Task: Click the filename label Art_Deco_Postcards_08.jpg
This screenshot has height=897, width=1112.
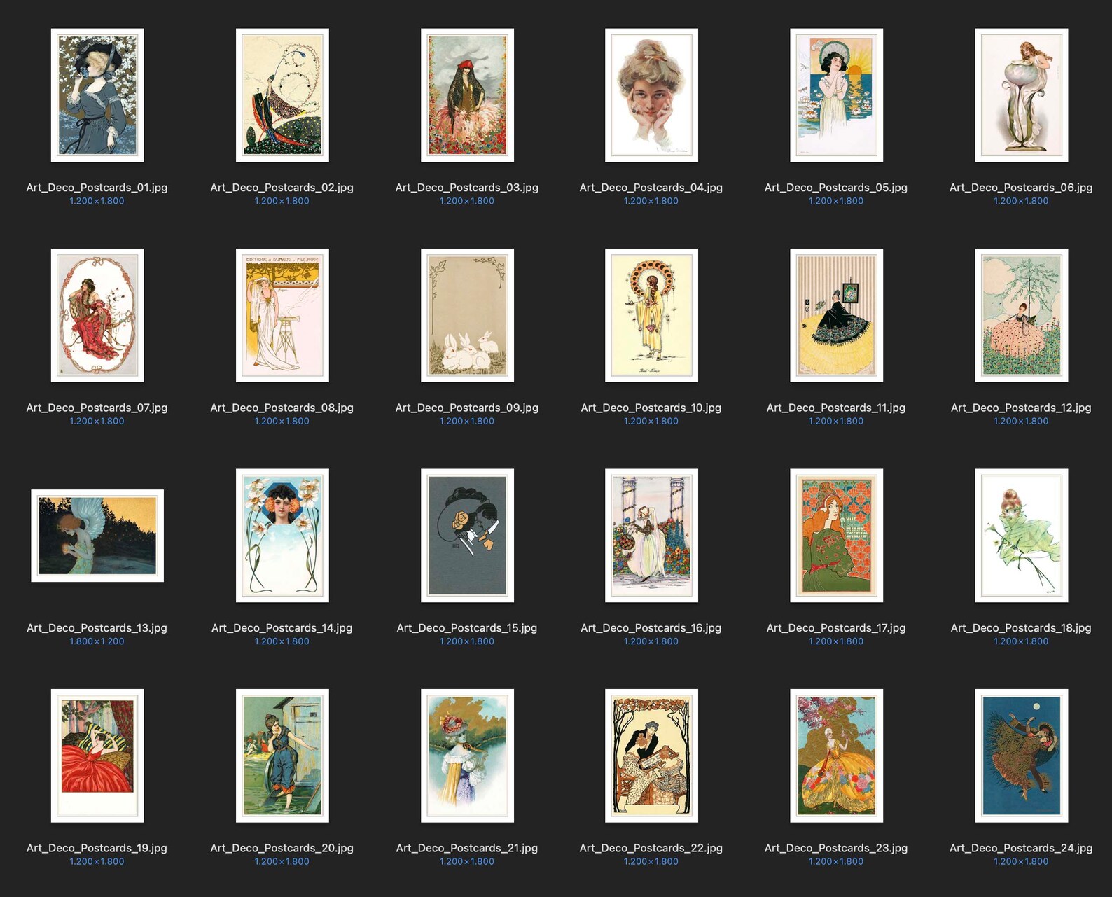Action: click(x=282, y=408)
